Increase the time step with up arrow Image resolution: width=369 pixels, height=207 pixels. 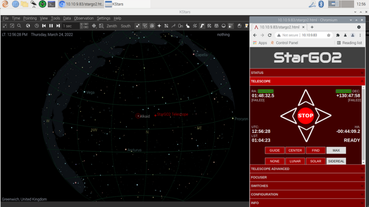click(86, 24)
